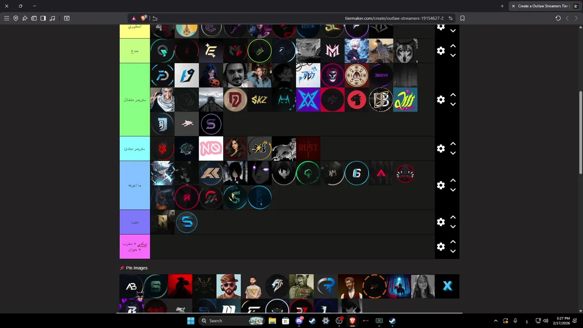Pick the blue-purple double X logo image

click(308, 100)
